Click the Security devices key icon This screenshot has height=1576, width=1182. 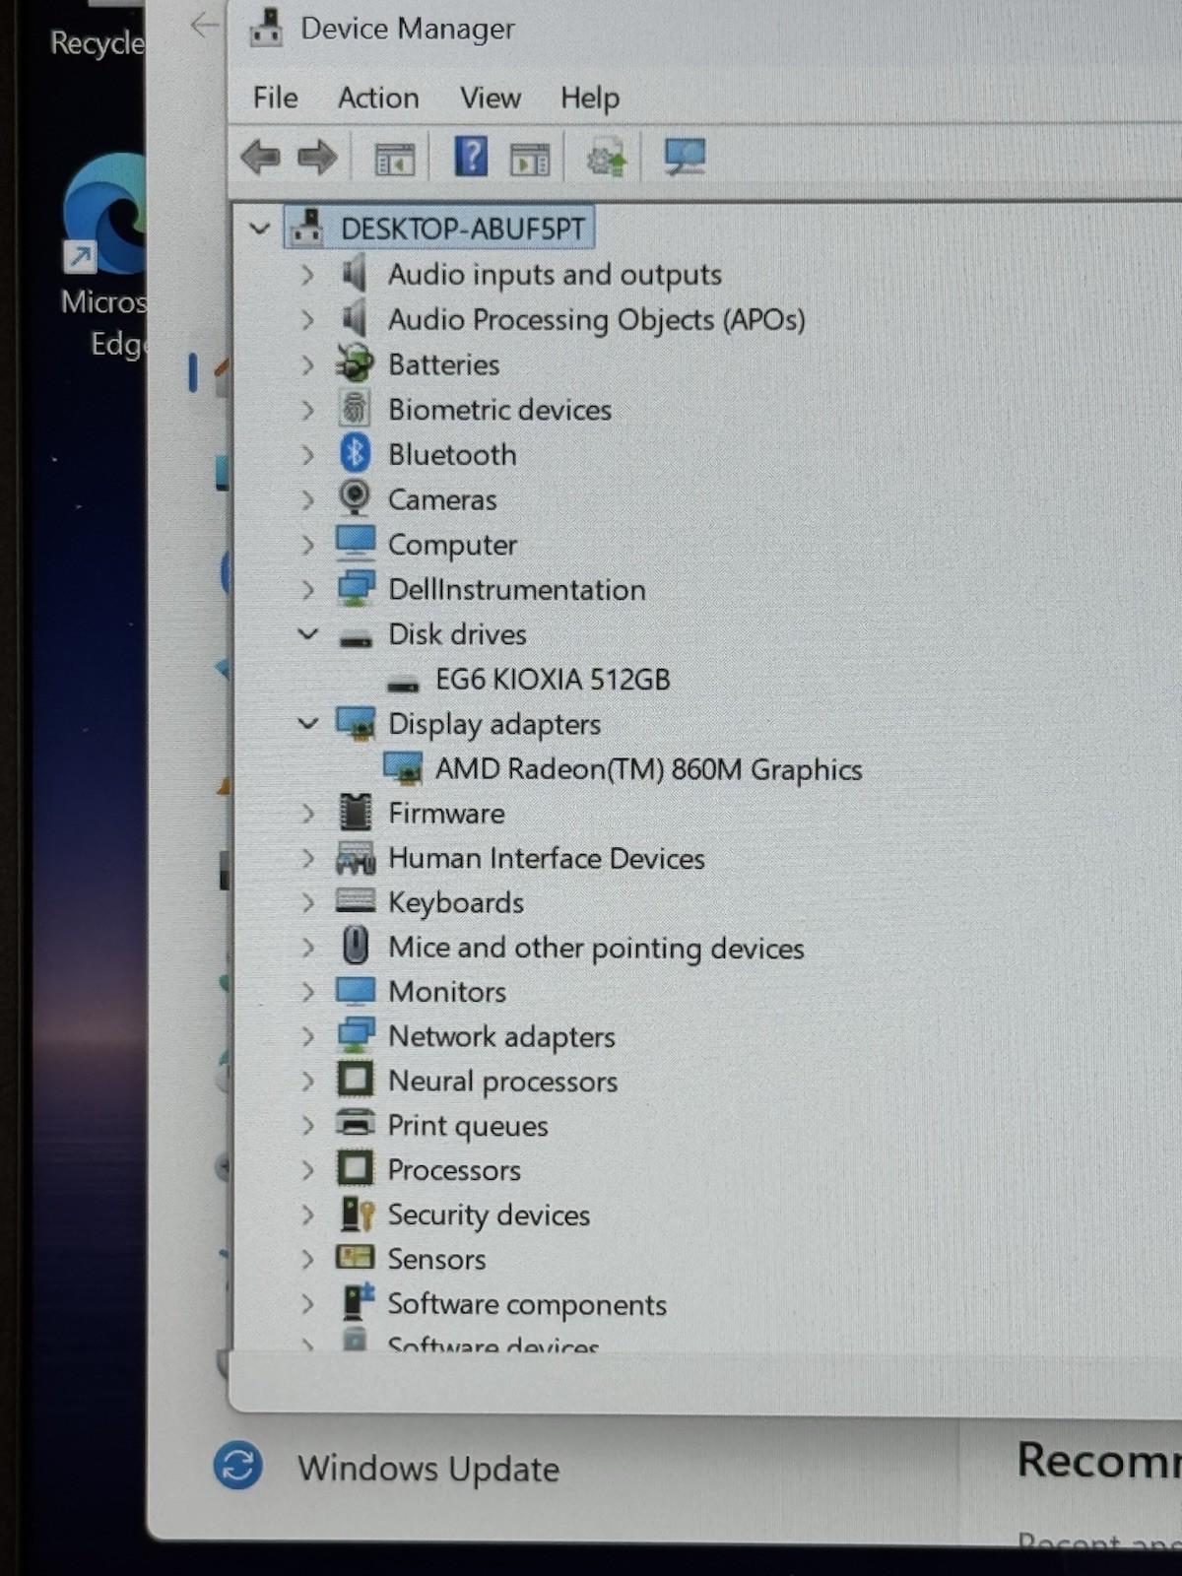(x=357, y=1214)
